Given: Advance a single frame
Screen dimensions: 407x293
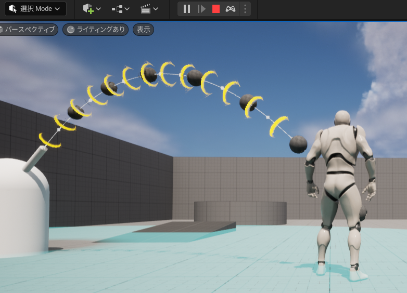Looking at the screenshot, I should pyautogui.click(x=201, y=9).
